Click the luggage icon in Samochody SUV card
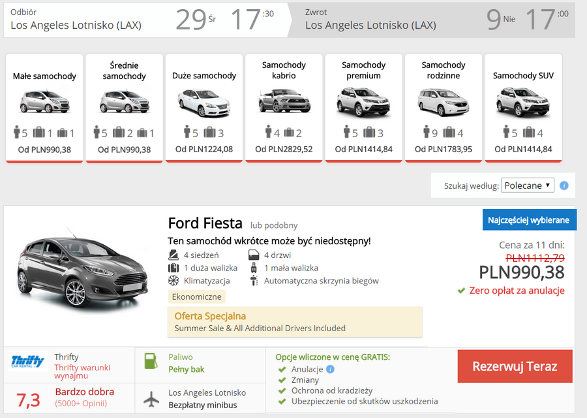The height and width of the screenshot is (418, 587). pyautogui.click(x=529, y=132)
